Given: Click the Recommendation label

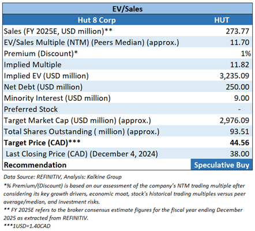Looking at the screenshot, I should tap(35, 165).
